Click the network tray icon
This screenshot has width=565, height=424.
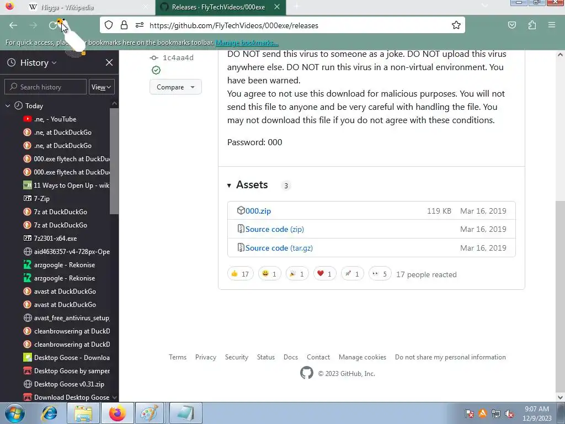click(x=496, y=414)
